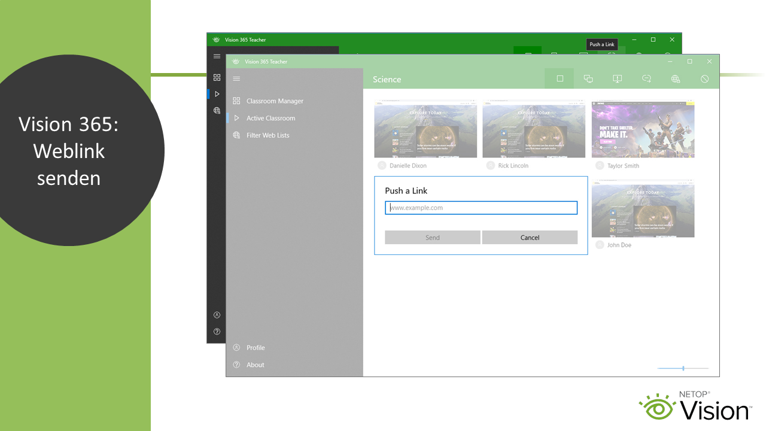Click the Taylor Smith name label
The image size is (766, 431).
point(623,166)
